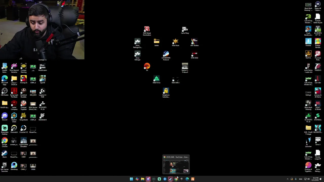
Task: Select the Station 0 desktop icon
Action: [x=185, y=68]
